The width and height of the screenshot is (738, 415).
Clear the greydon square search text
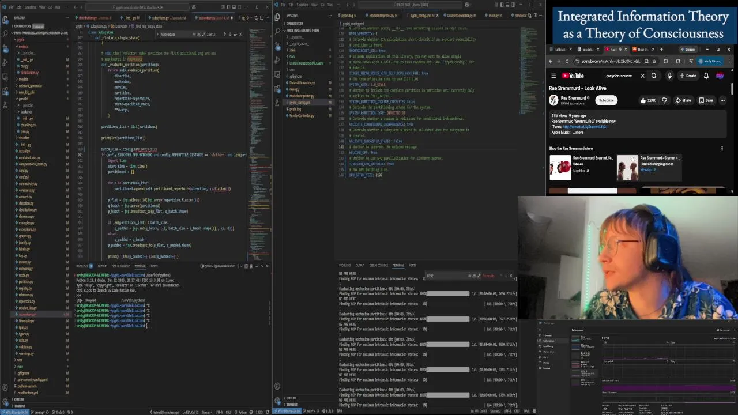click(642, 76)
